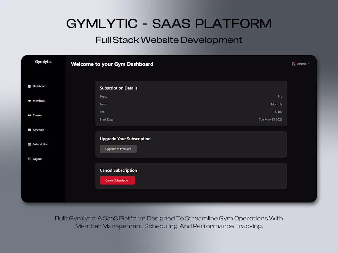The height and width of the screenshot is (253, 338).
Task: Go to Dashboard via sidebar entry
Action: coord(39,86)
